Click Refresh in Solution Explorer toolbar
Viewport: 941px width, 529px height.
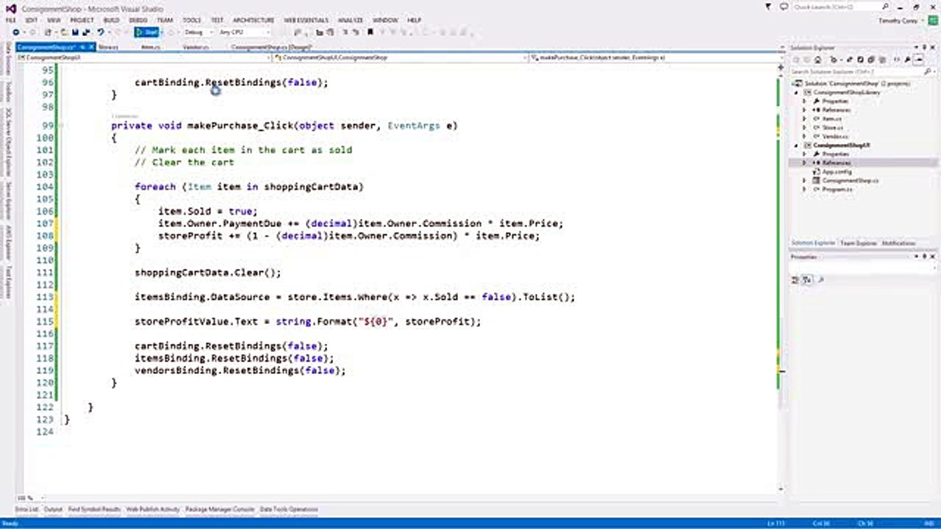[861, 60]
